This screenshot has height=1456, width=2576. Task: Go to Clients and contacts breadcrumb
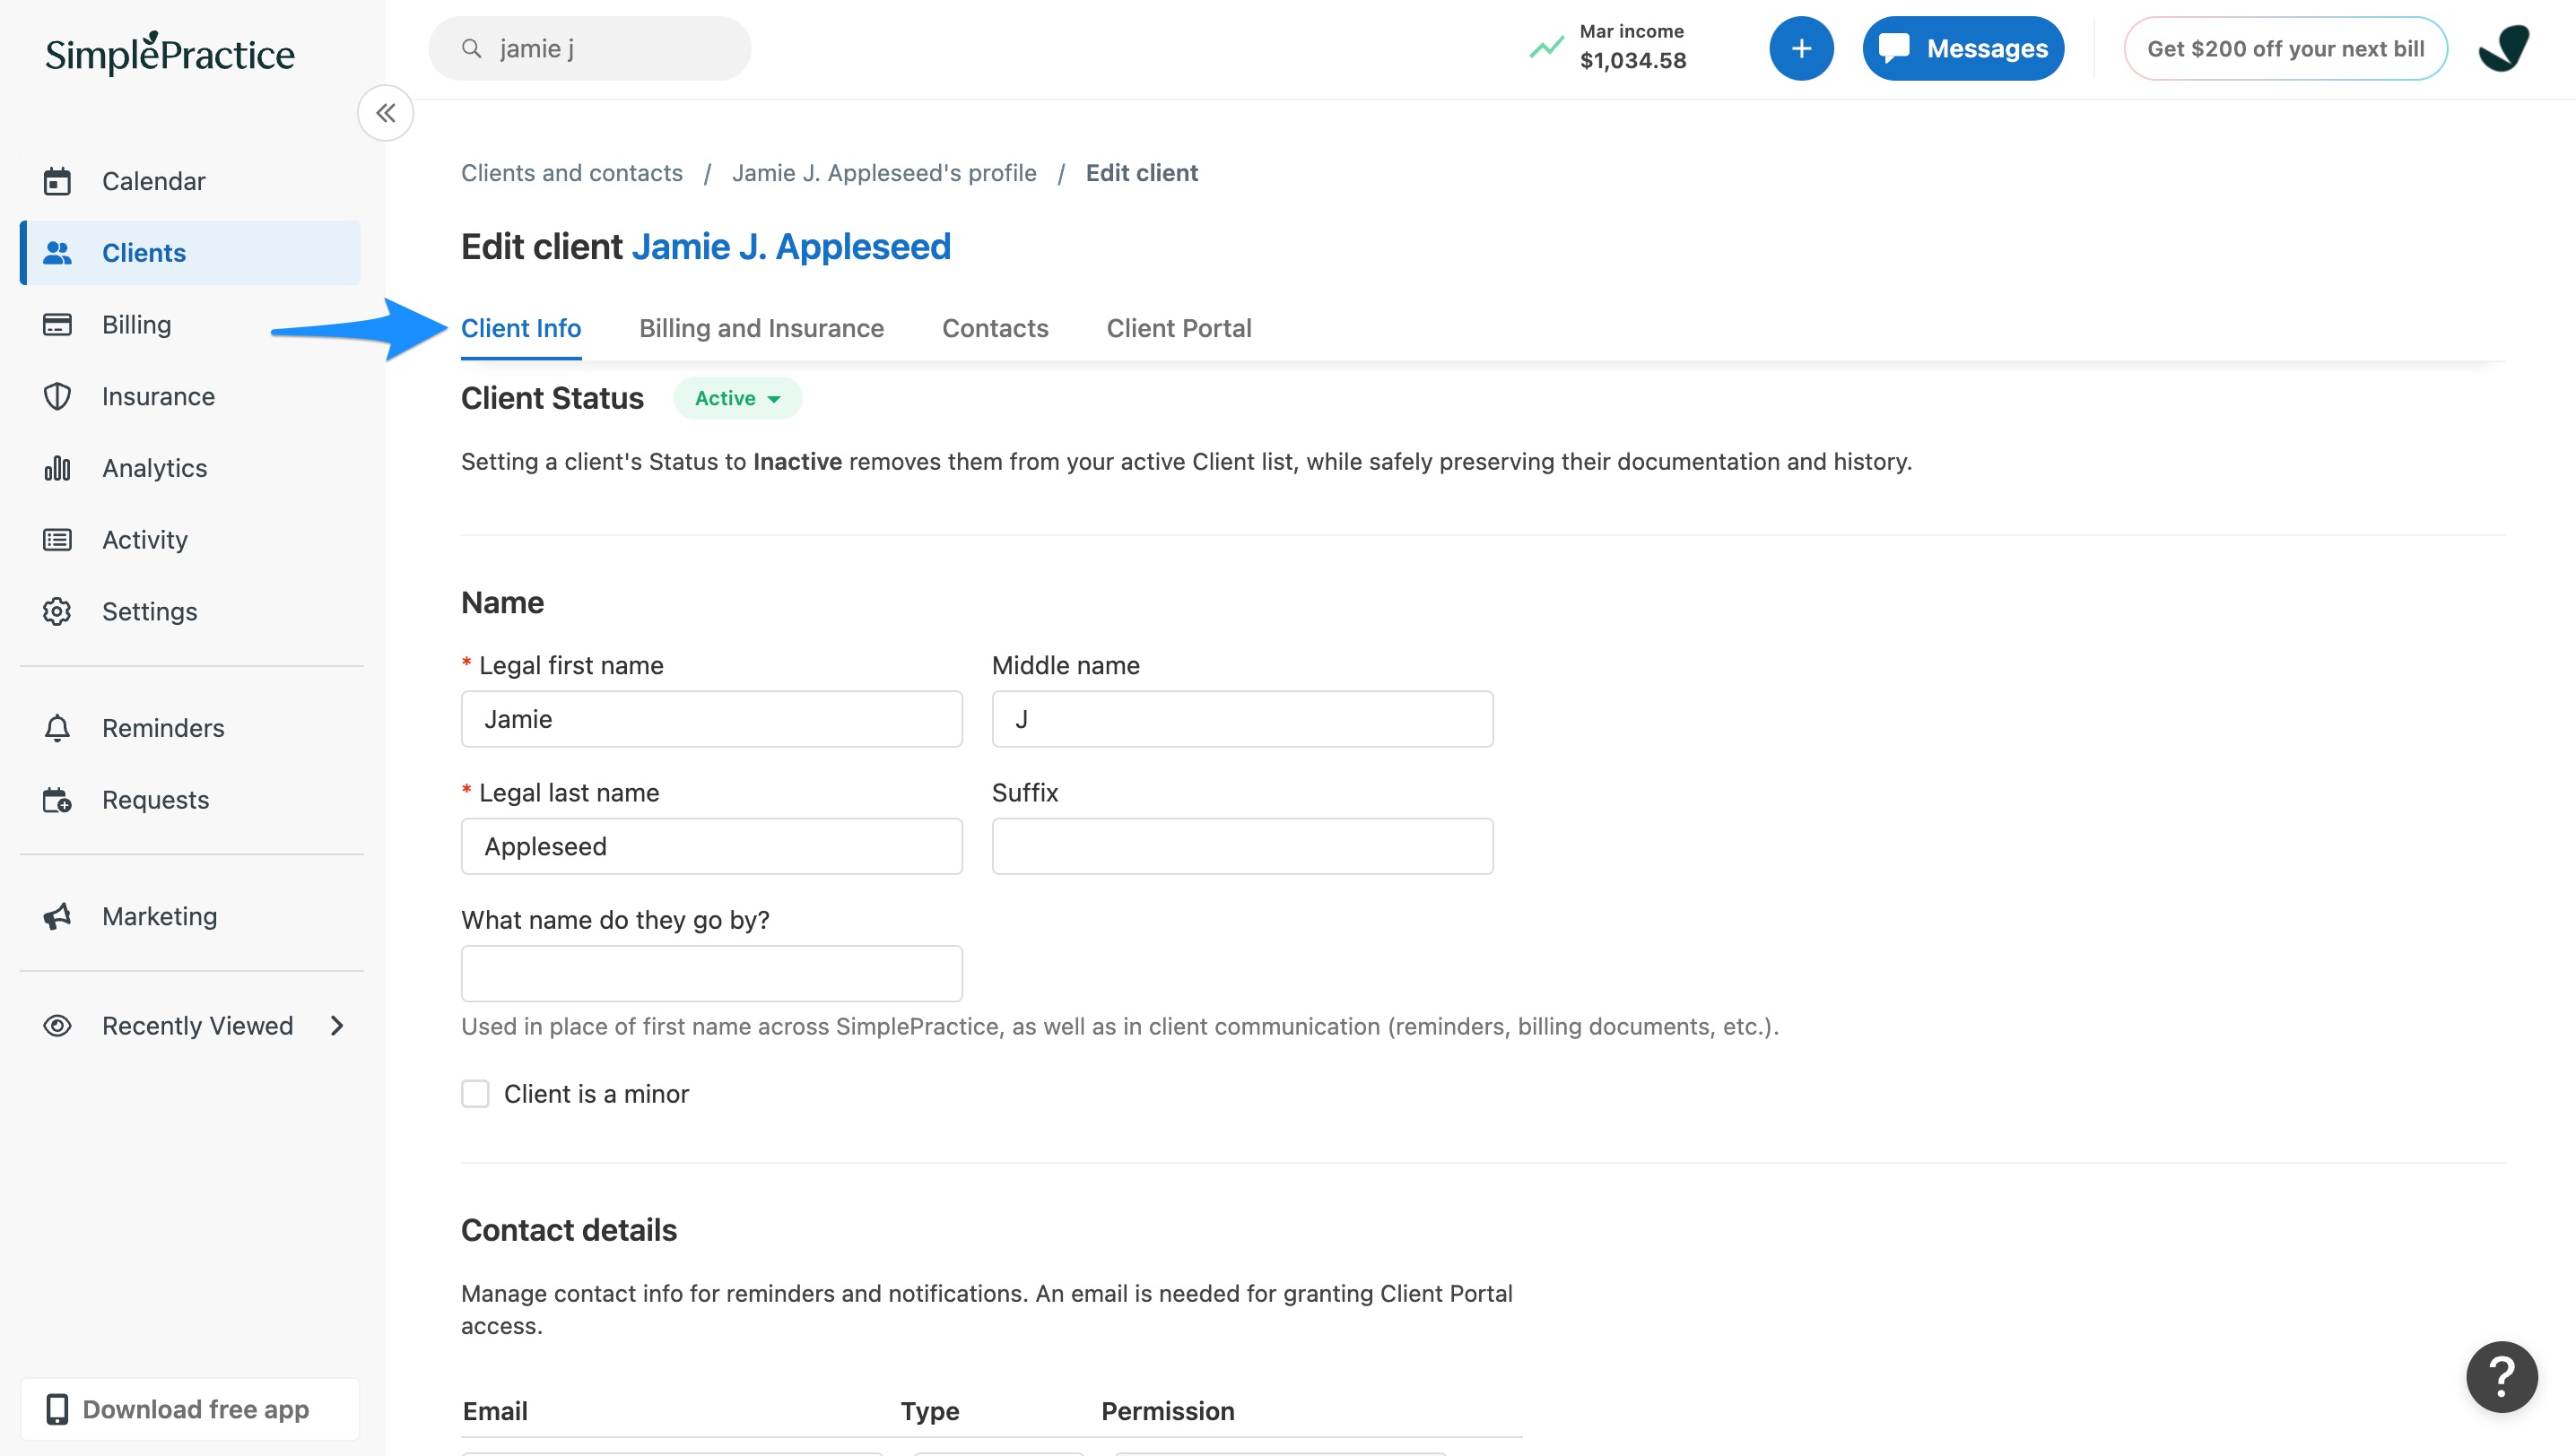[571, 173]
